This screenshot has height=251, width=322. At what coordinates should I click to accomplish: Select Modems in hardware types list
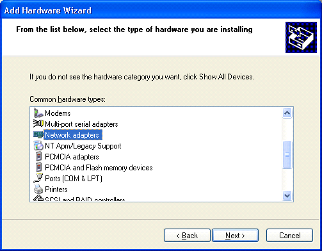point(58,113)
